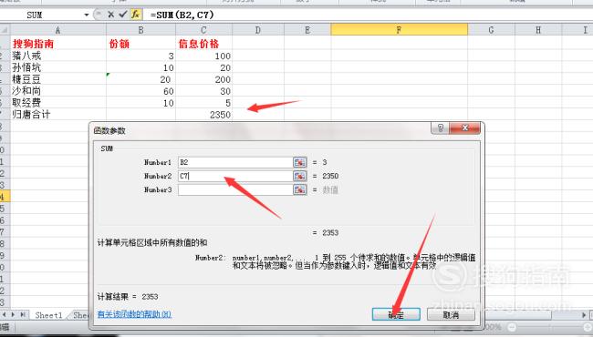Viewport: 593px width, 337px height.
Task: Click cell containing 归唐合计
Action: [x=57, y=115]
